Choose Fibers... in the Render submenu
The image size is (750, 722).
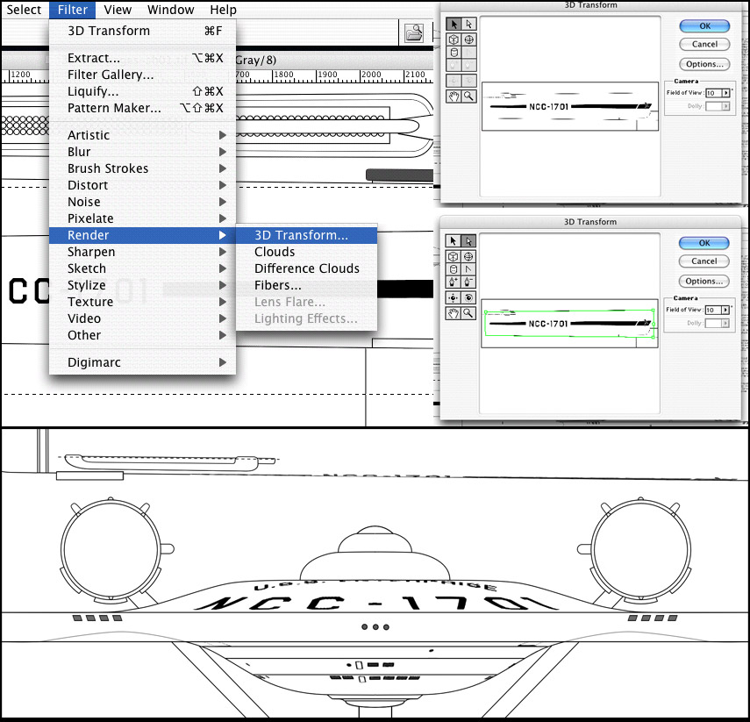[307, 285]
